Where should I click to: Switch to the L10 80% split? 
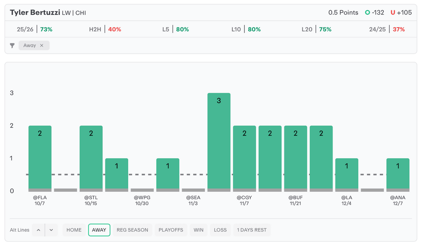(246, 30)
